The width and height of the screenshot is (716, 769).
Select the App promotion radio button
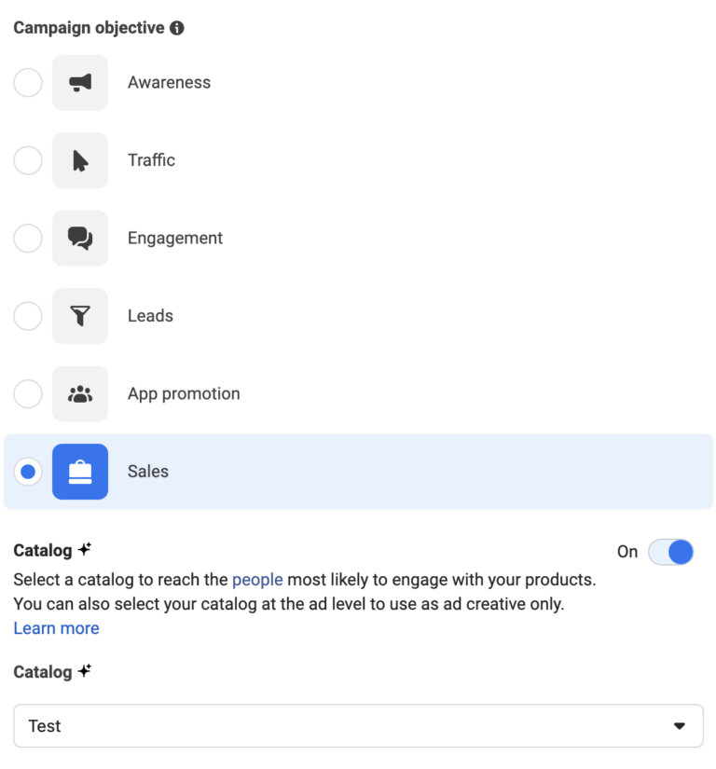click(x=28, y=394)
